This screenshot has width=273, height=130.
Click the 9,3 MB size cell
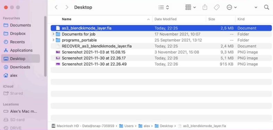click(227, 52)
